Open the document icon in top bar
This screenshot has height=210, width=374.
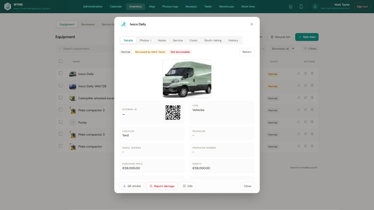291,6
